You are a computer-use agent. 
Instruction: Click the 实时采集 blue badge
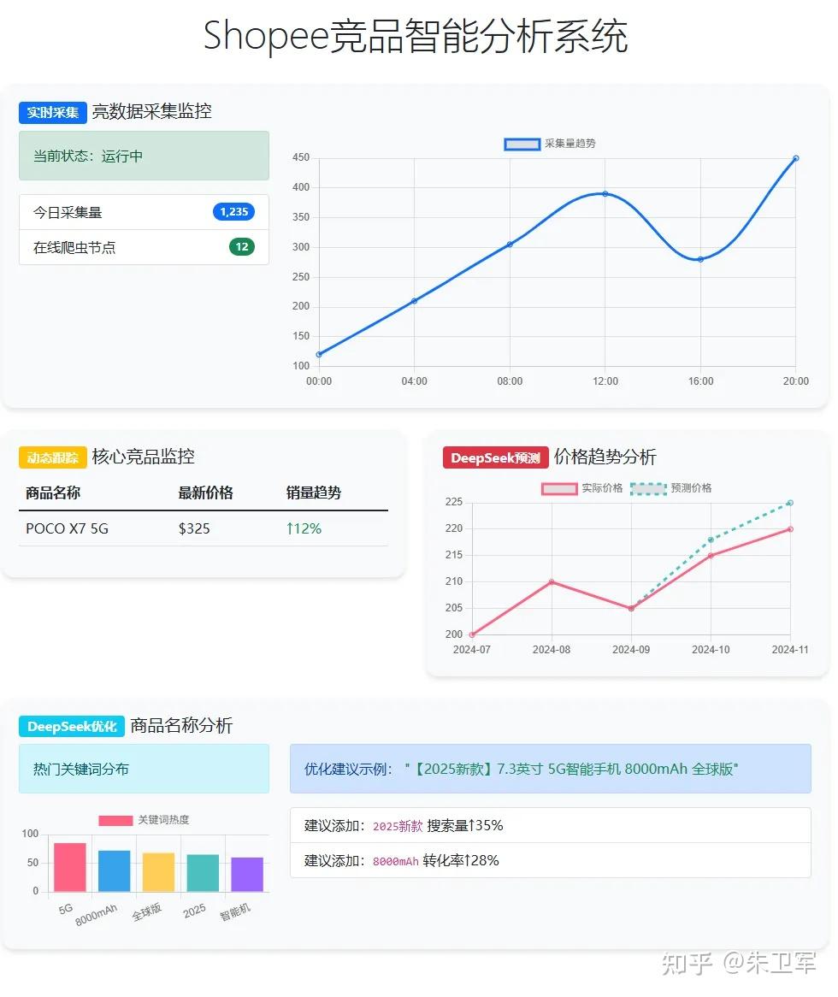tap(53, 113)
